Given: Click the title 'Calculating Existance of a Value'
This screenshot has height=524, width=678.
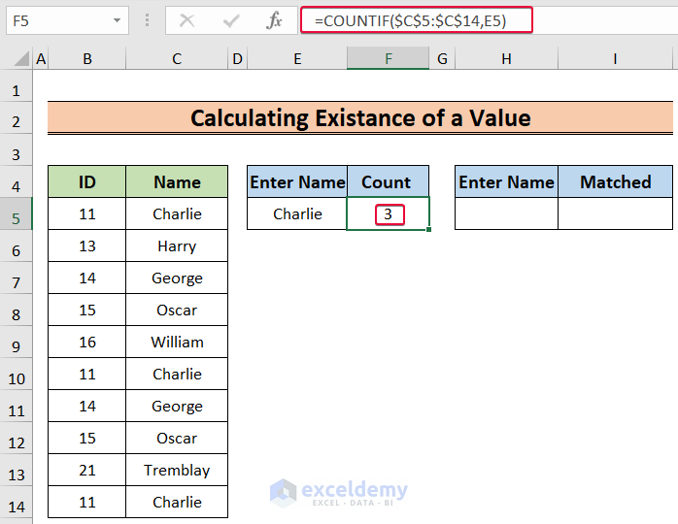Looking at the screenshot, I should point(360,118).
